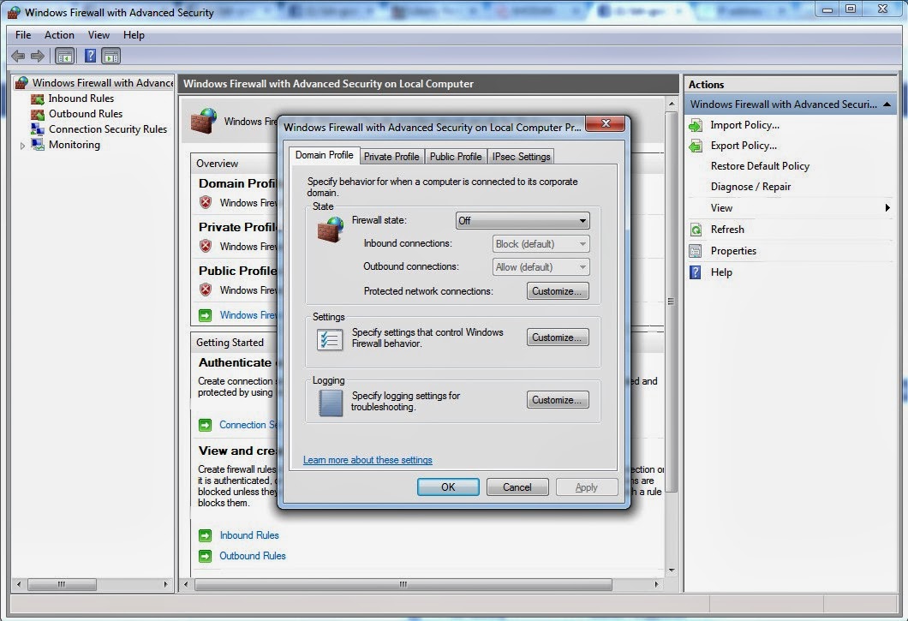
Task: Click Customize for Protected network connections
Action: [x=558, y=291]
